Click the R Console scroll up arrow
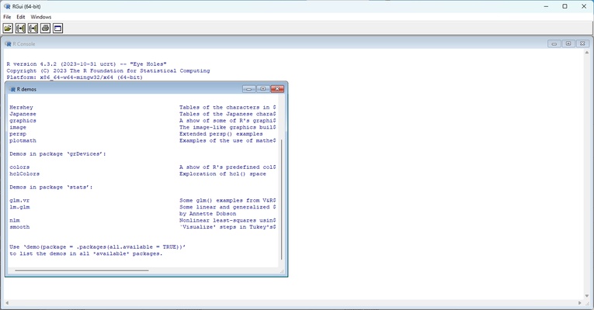This screenshot has width=594, height=310. click(587, 53)
